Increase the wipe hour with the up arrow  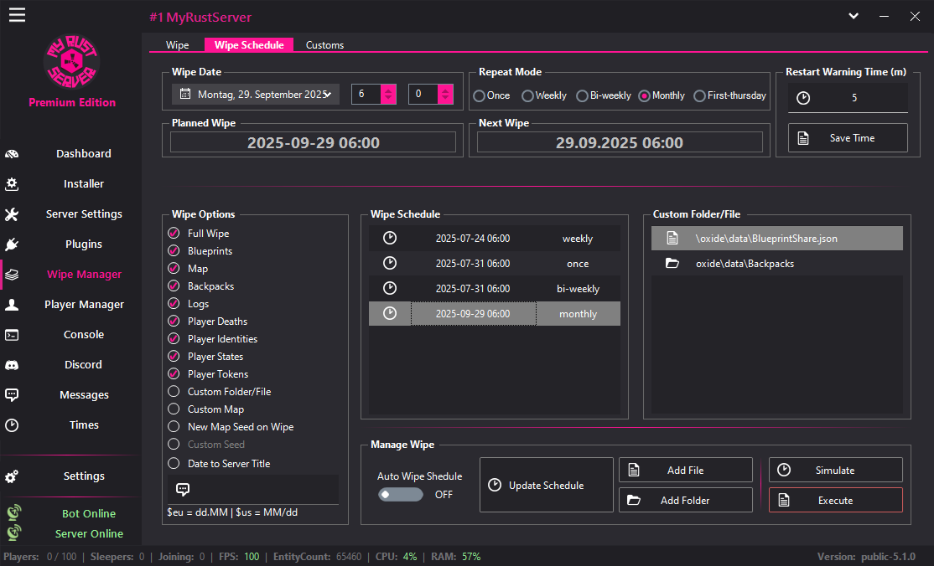pyautogui.click(x=387, y=89)
